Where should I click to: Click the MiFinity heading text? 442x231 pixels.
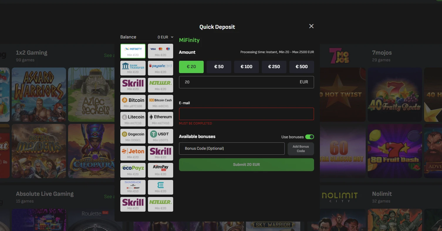[x=189, y=40]
